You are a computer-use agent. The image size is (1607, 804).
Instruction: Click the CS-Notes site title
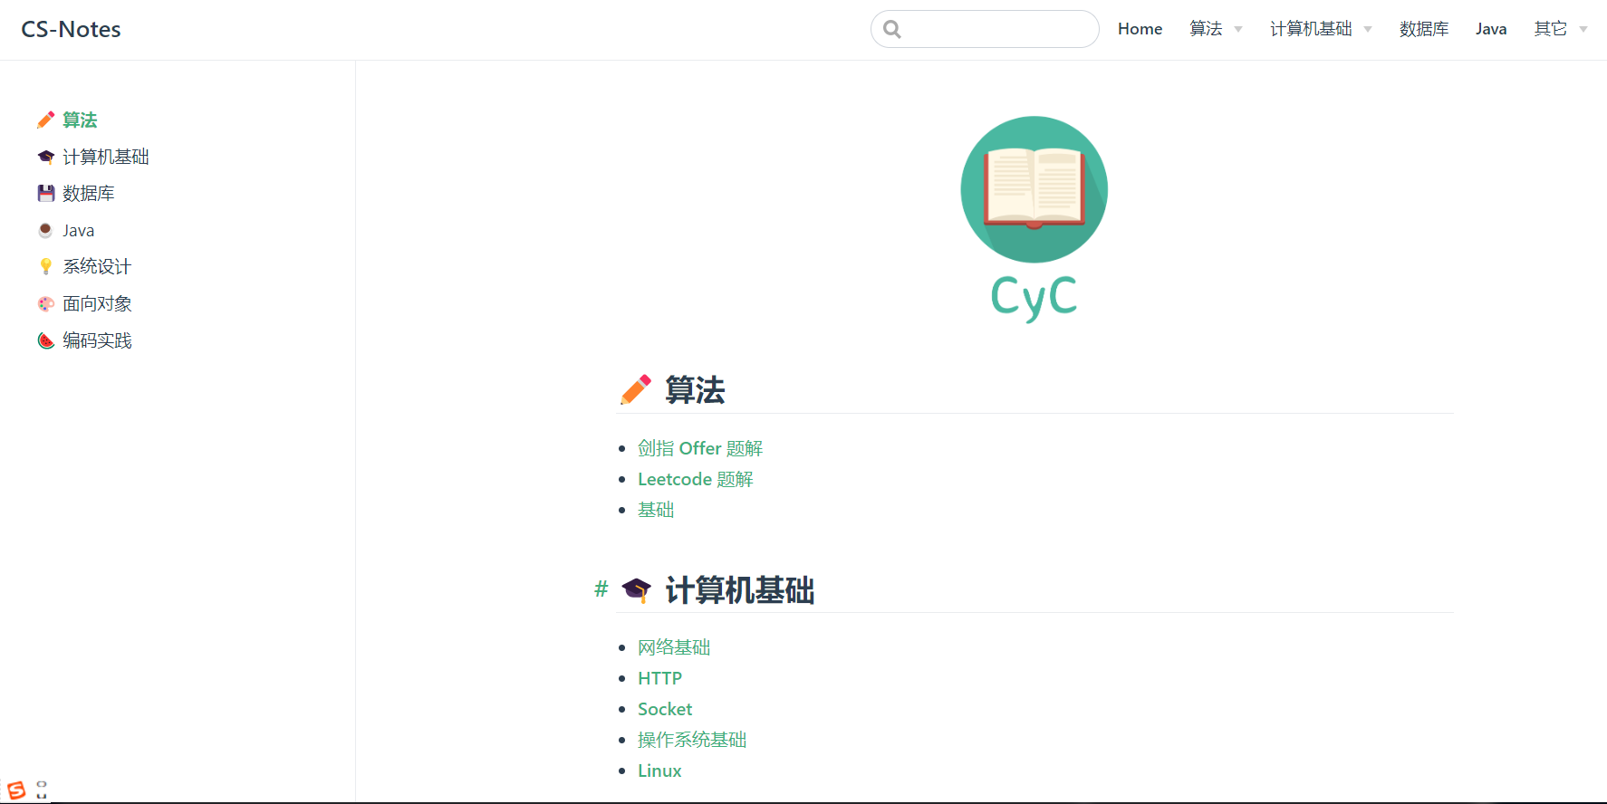71,29
